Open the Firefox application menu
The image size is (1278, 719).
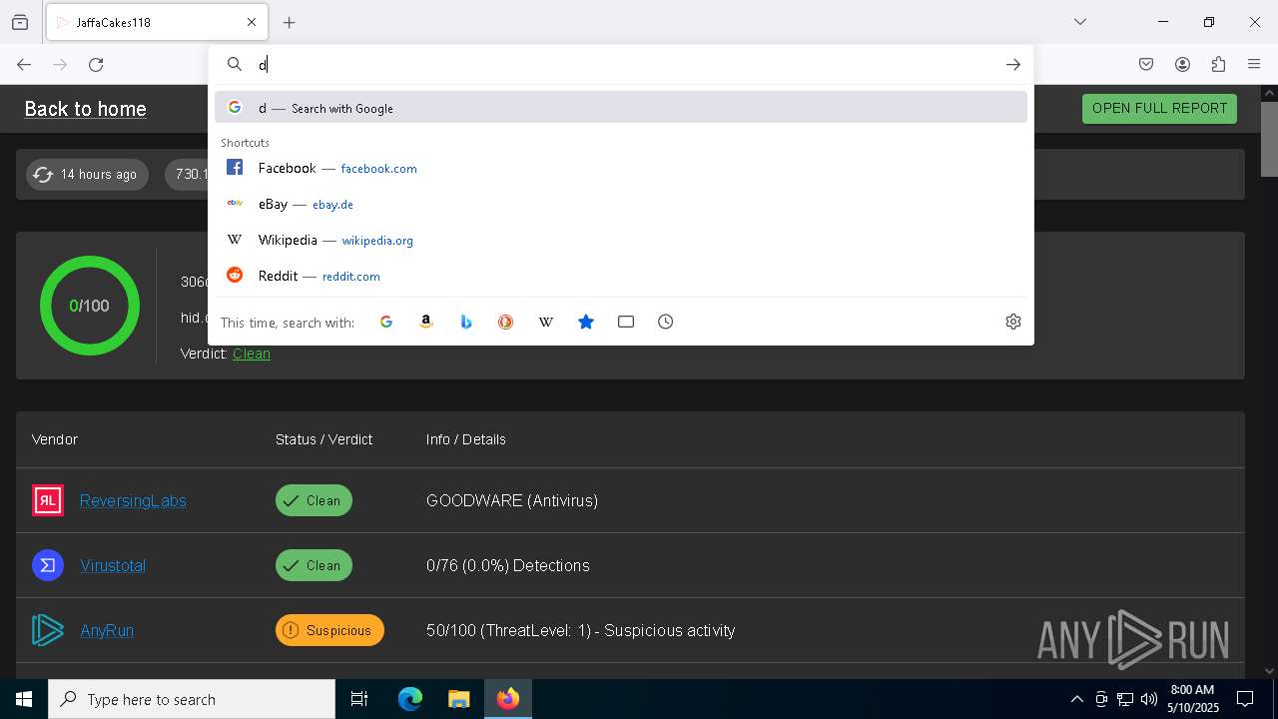click(x=1254, y=64)
